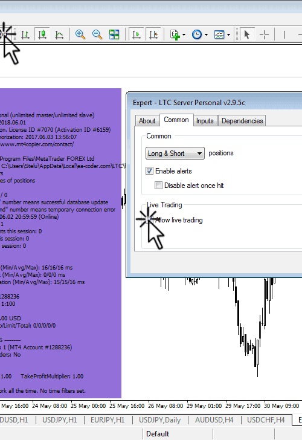Toggle the Enable alerts checkbox

149,171
